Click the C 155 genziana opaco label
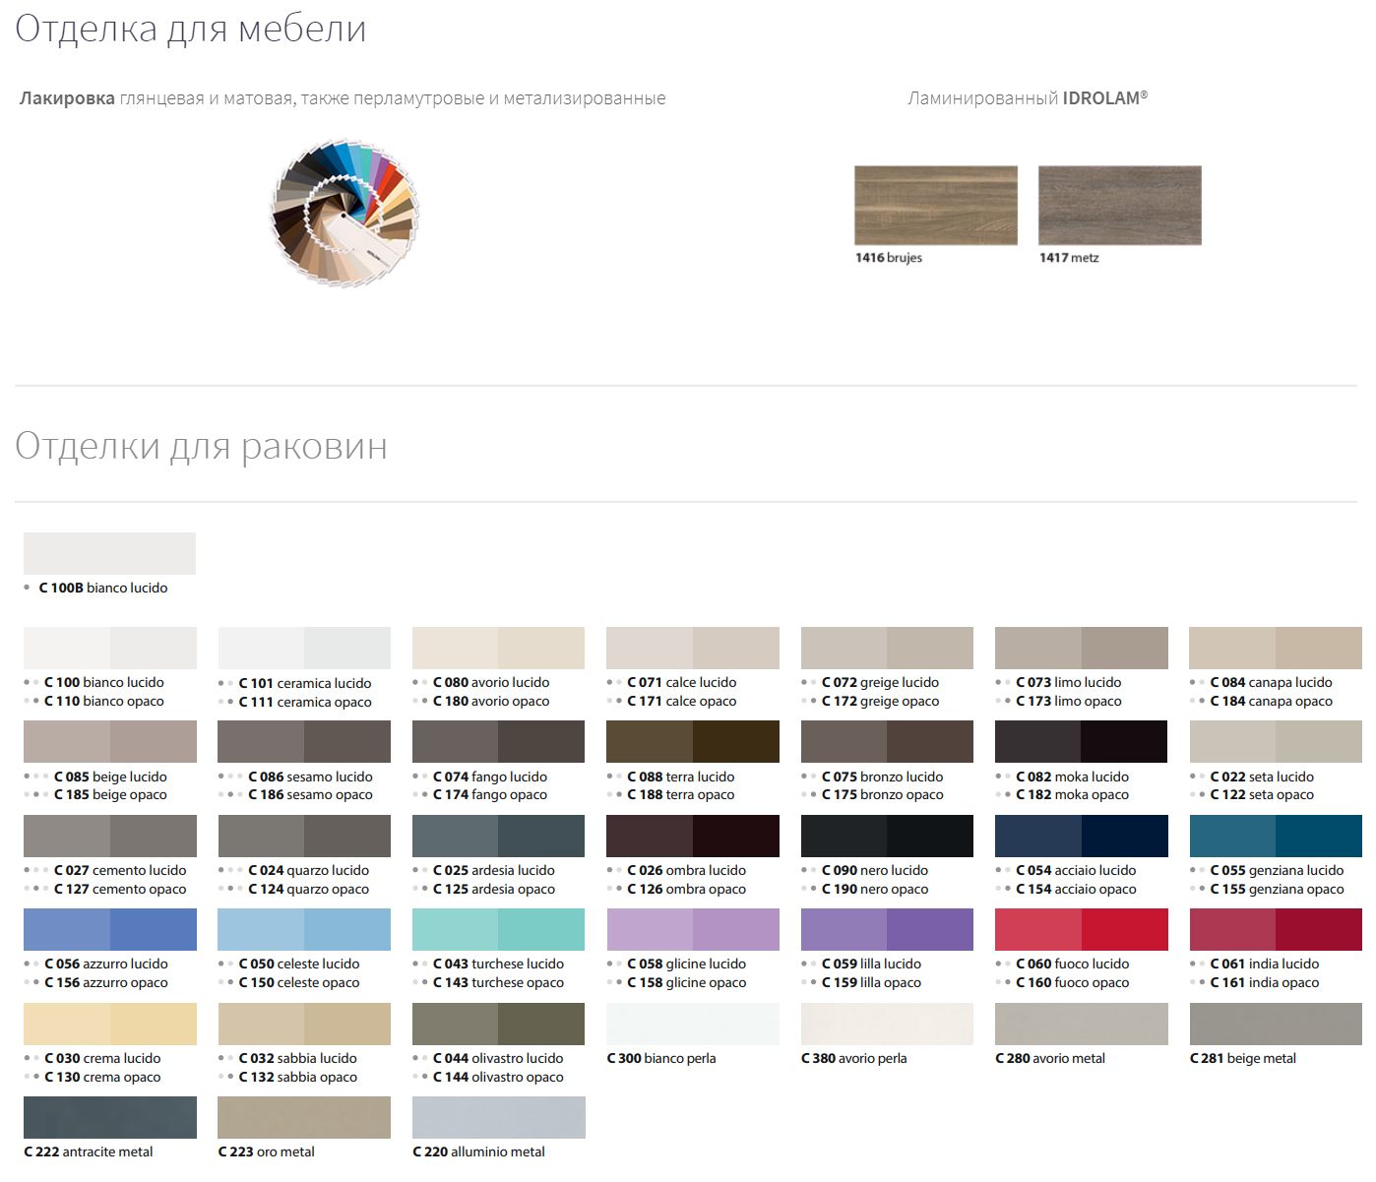Viewport: 1376px width, 1182px height. (1277, 889)
